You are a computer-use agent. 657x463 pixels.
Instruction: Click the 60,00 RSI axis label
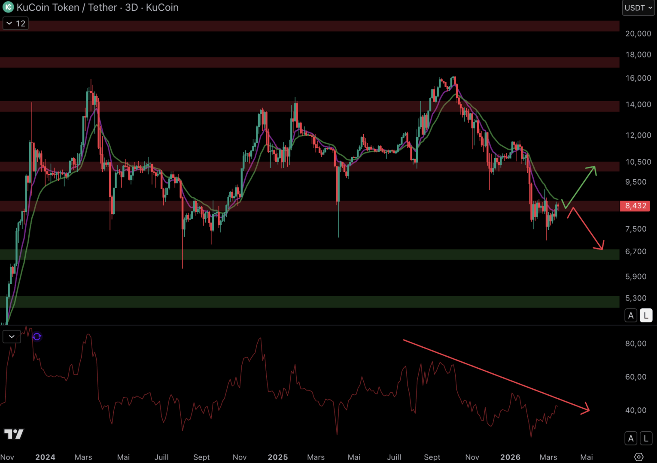[x=636, y=377]
